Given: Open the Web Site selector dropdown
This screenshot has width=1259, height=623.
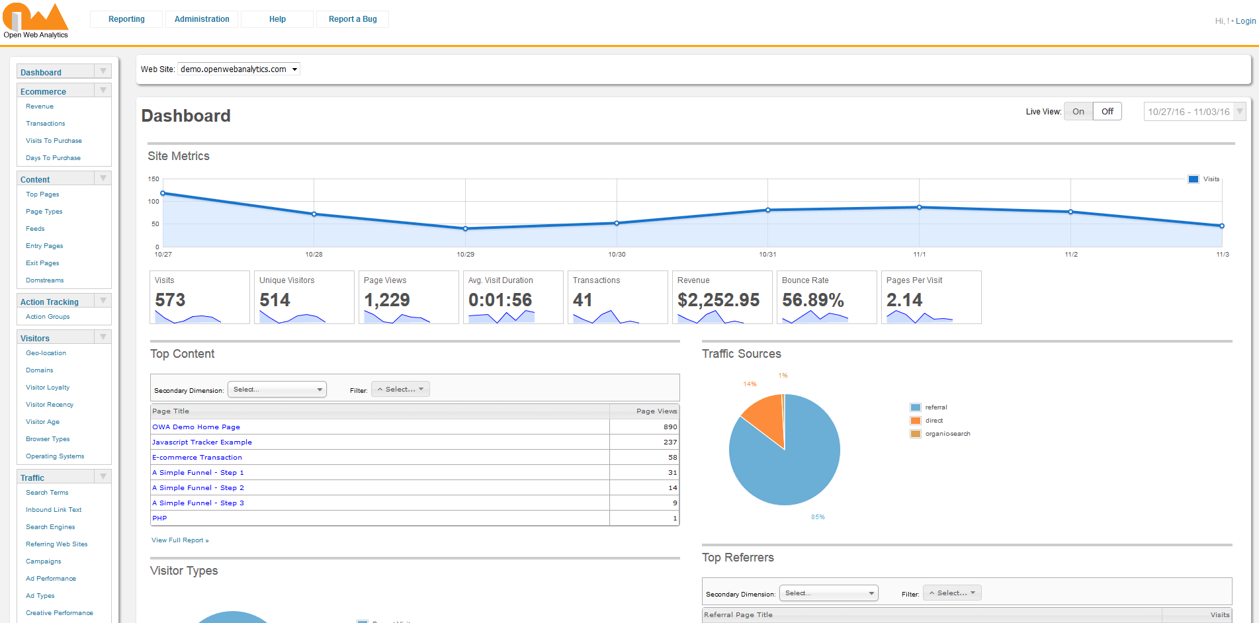Looking at the screenshot, I should click(x=238, y=69).
